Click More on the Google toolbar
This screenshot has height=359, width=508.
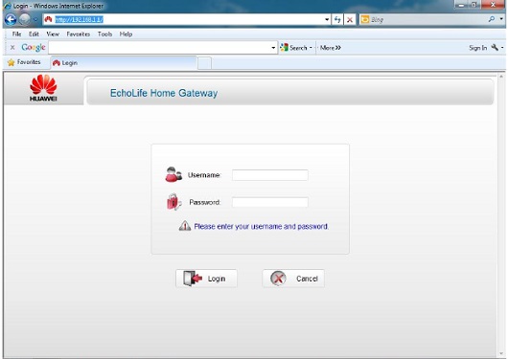(330, 48)
